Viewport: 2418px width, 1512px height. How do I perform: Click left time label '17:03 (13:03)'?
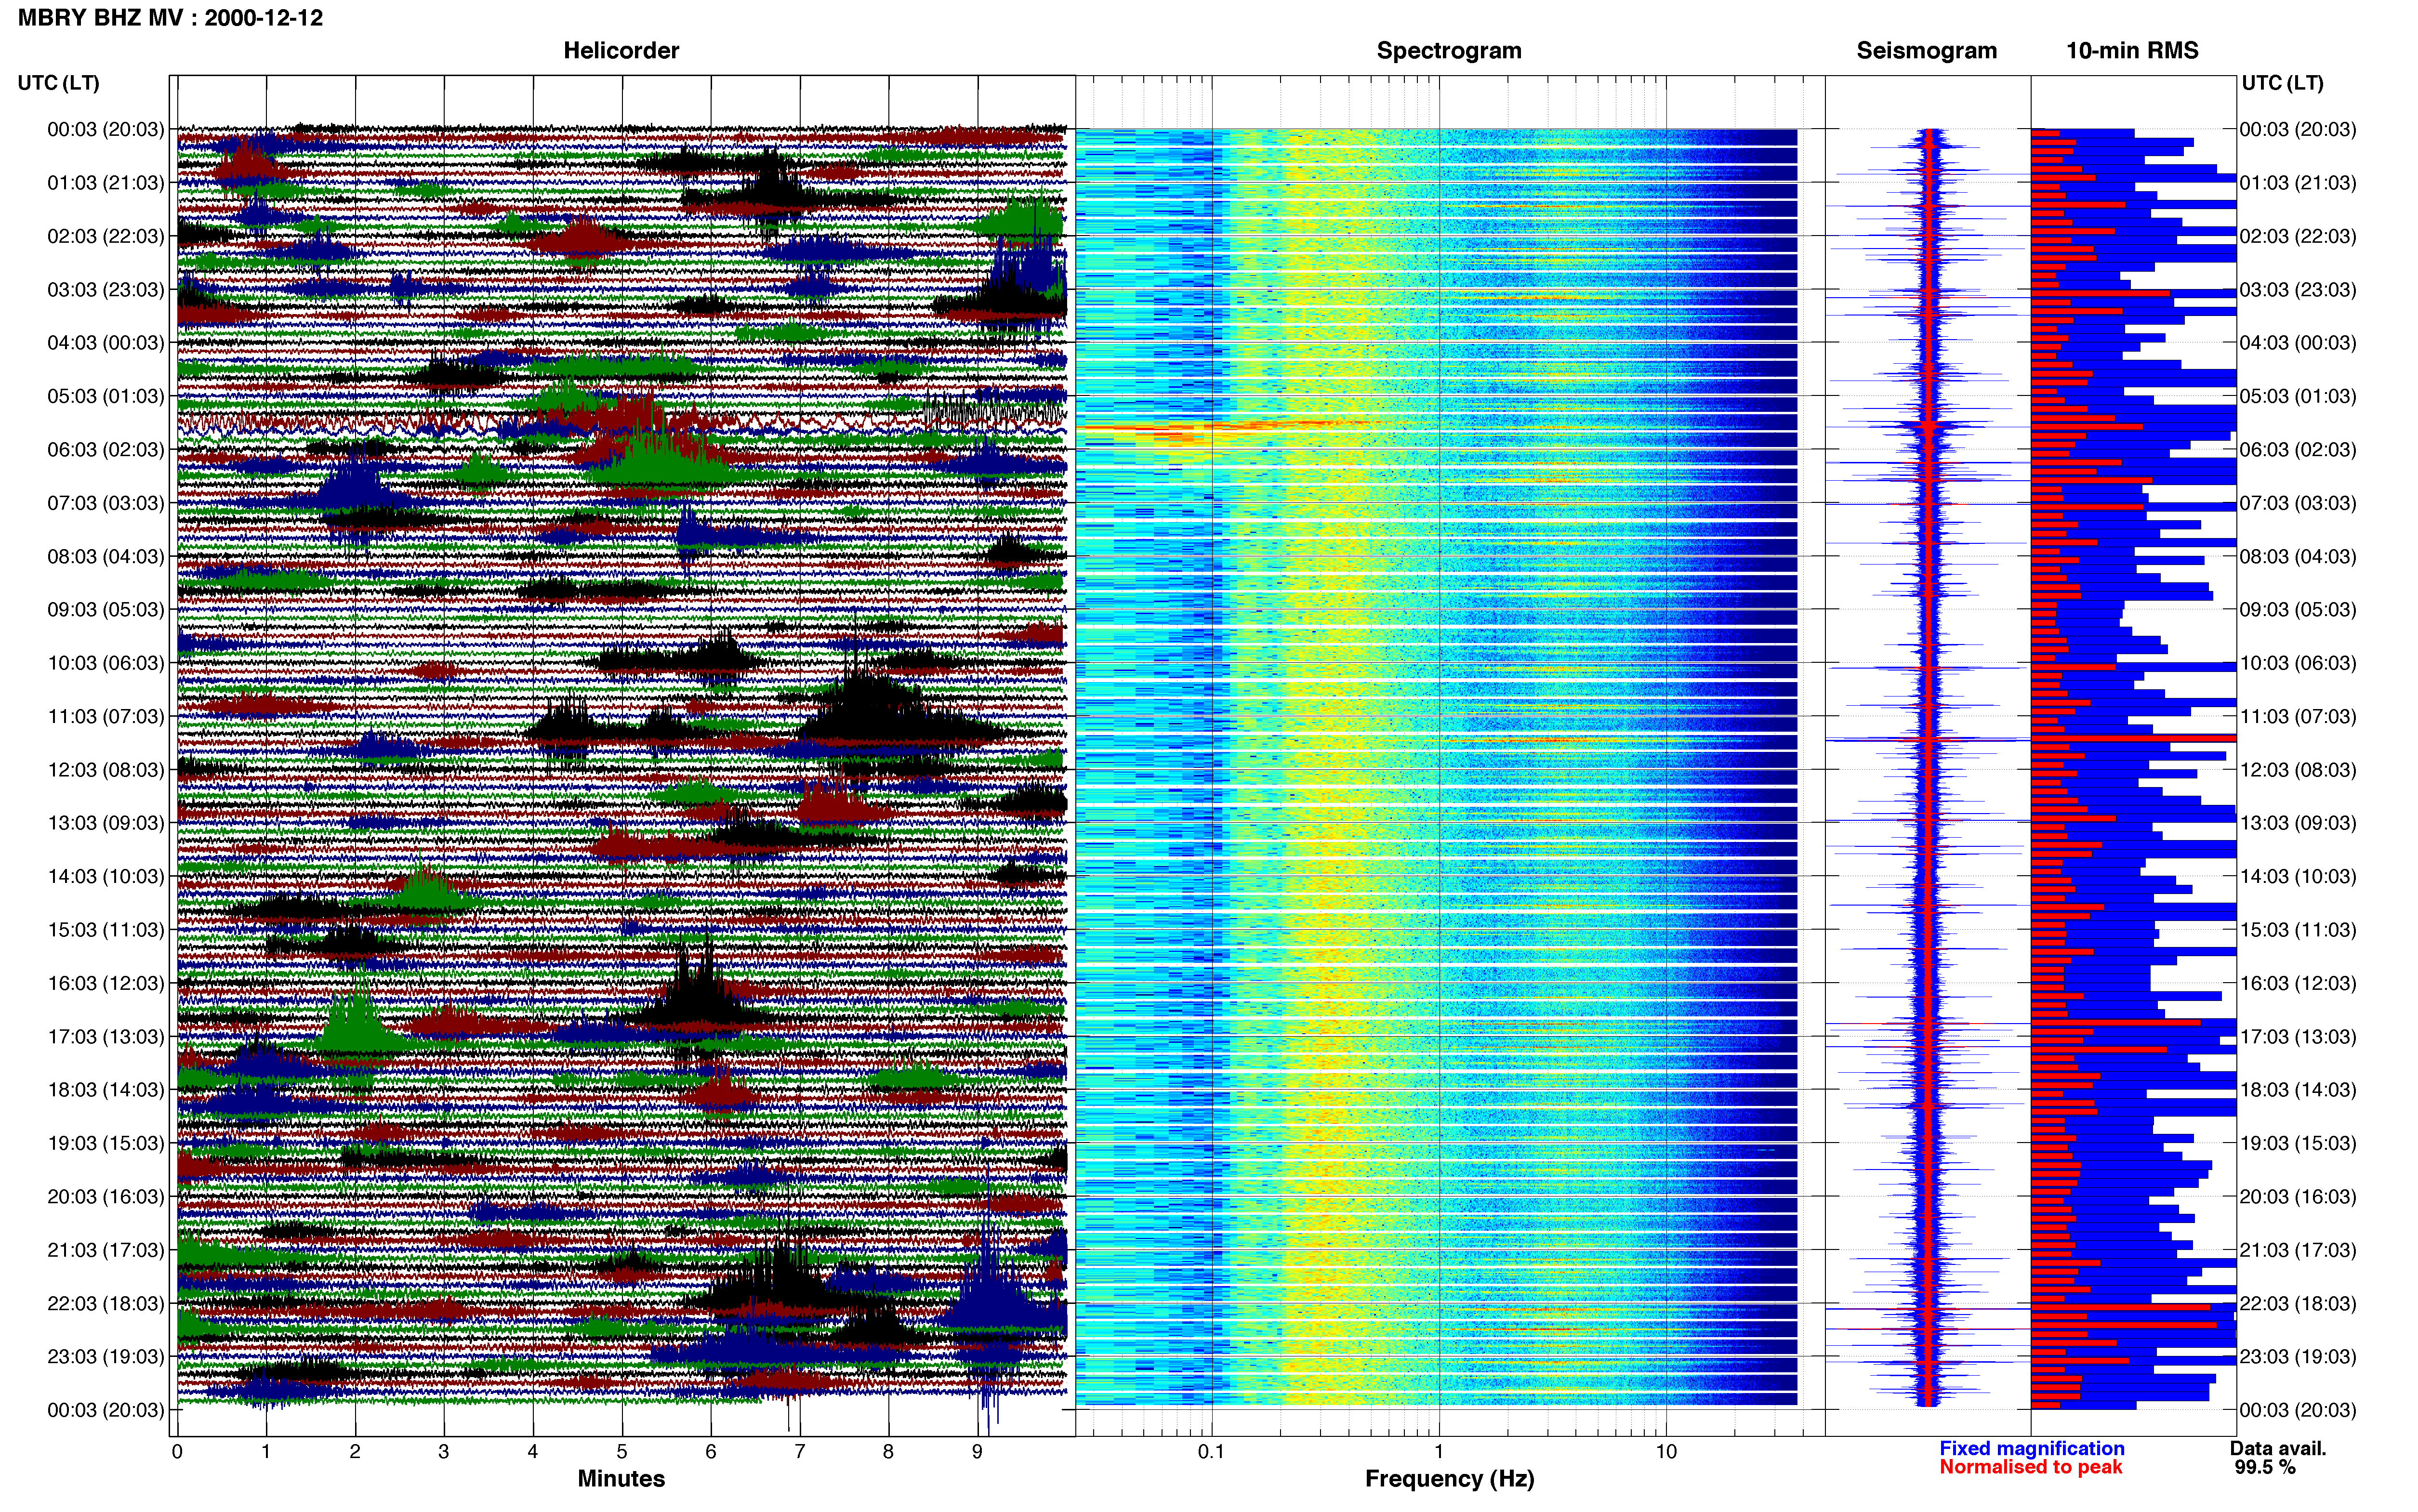click(x=106, y=1036)
